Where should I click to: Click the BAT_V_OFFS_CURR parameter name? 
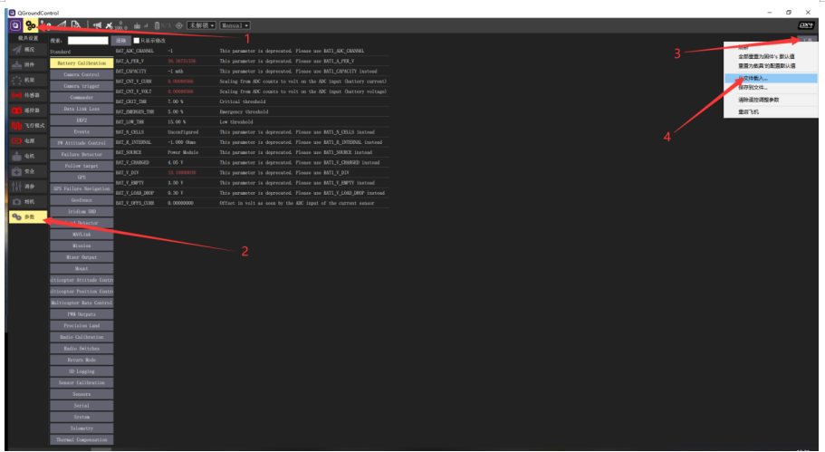(x=135, y=203)
